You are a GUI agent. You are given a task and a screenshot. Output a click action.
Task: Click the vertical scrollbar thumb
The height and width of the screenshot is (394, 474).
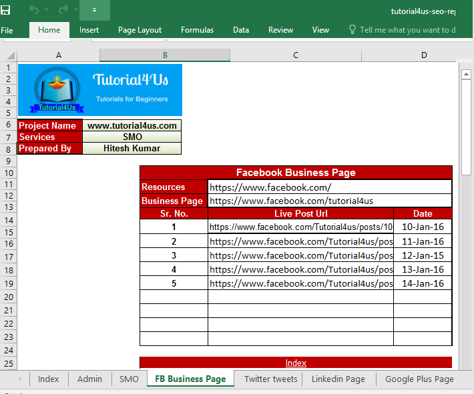pyautogui.click(x=466, y=127)
